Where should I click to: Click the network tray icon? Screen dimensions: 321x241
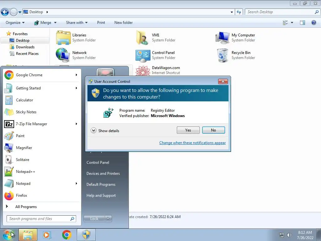point(282,235)
